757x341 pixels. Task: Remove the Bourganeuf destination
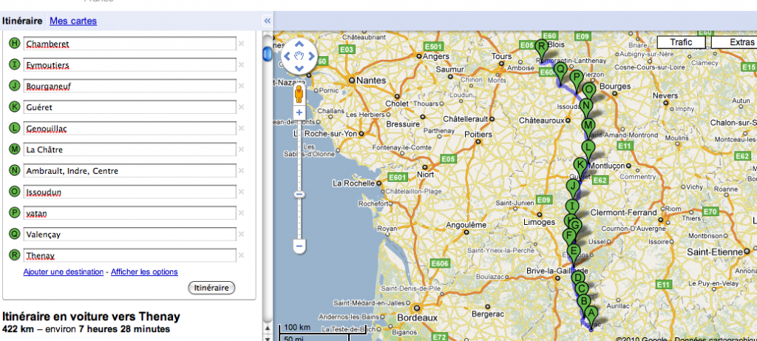click(x=242, y=86)
